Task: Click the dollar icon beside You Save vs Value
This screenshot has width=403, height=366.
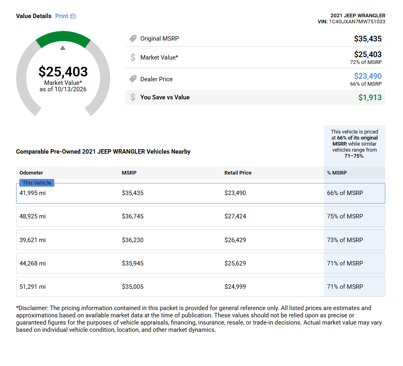Action: point(133,97)
